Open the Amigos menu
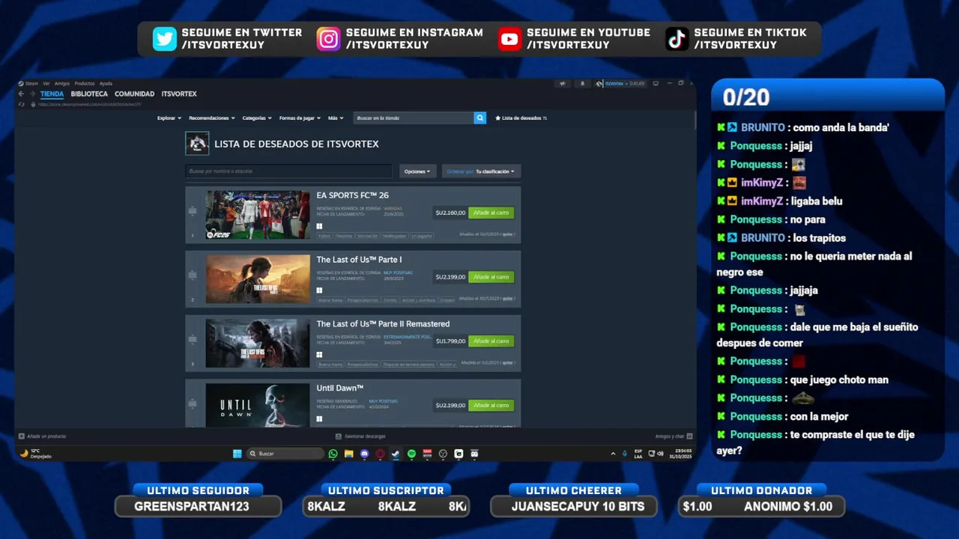 tap(62, 83)
